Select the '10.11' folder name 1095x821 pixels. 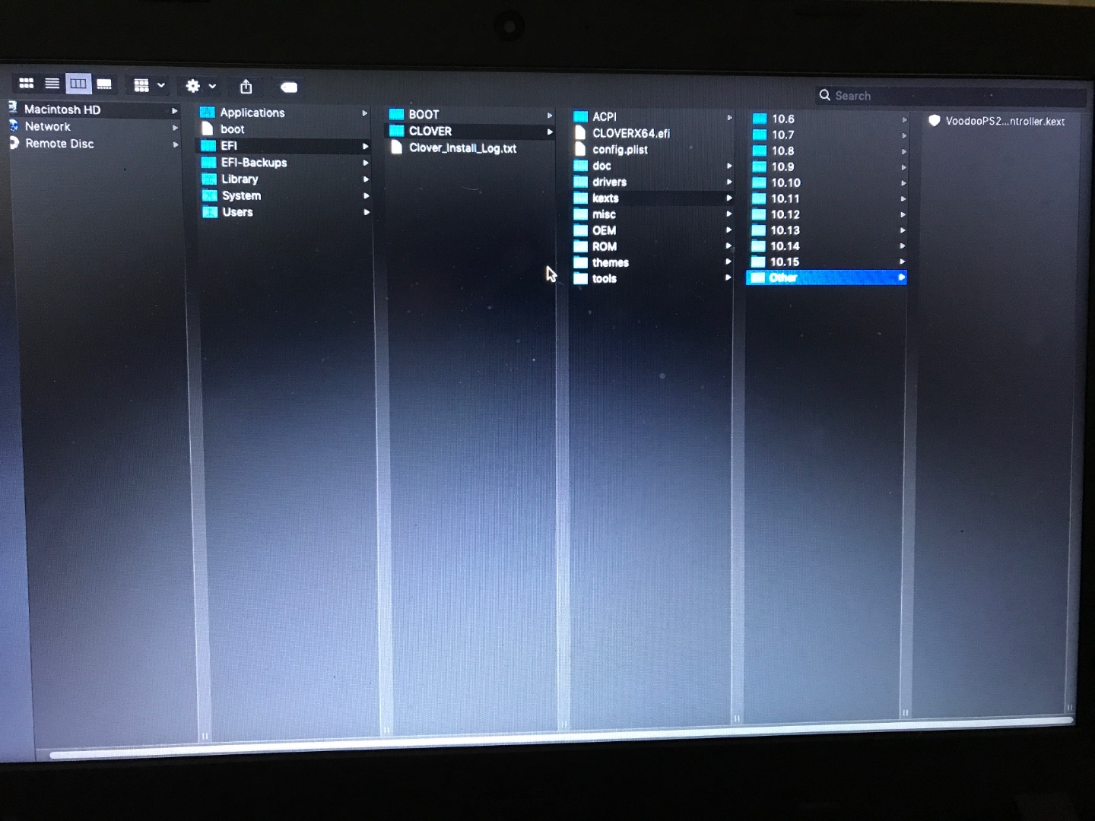786,198
